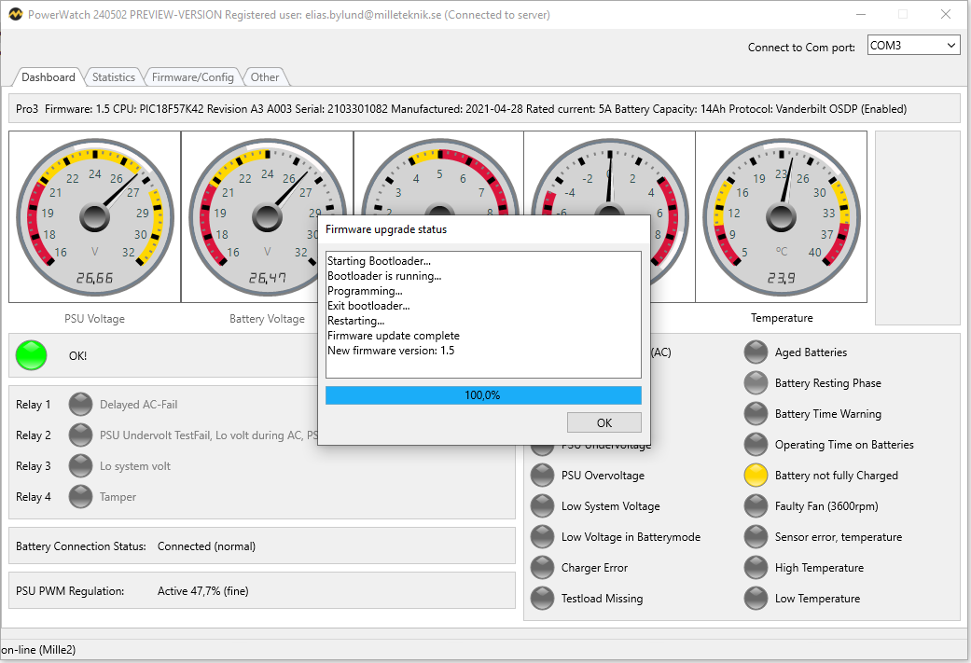Click the High Temperature indicator light

click(x=756, y=568)
